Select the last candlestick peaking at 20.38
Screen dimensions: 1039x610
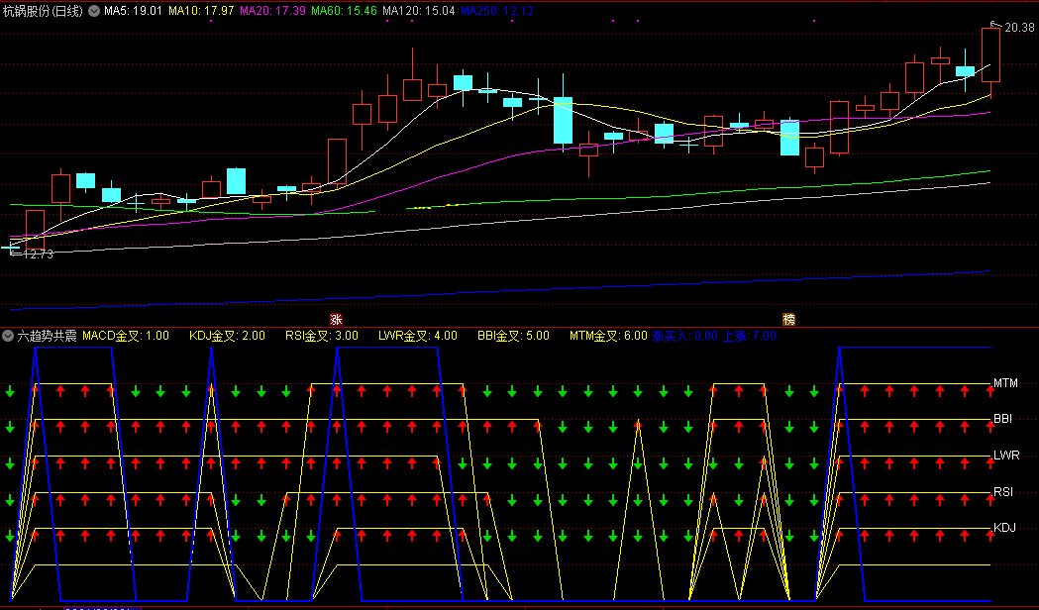pyautogui.click(x=990, y=55)
